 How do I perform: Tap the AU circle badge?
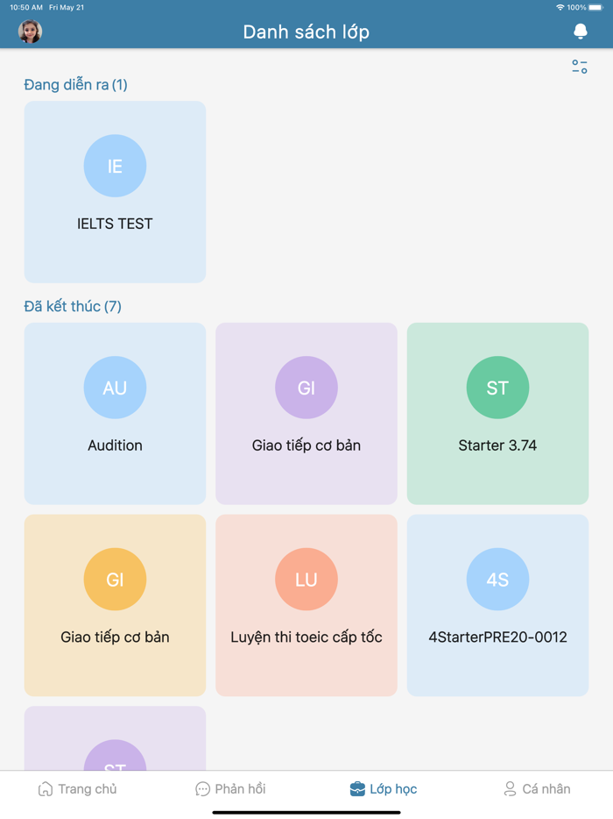click(x=115, y=388)
